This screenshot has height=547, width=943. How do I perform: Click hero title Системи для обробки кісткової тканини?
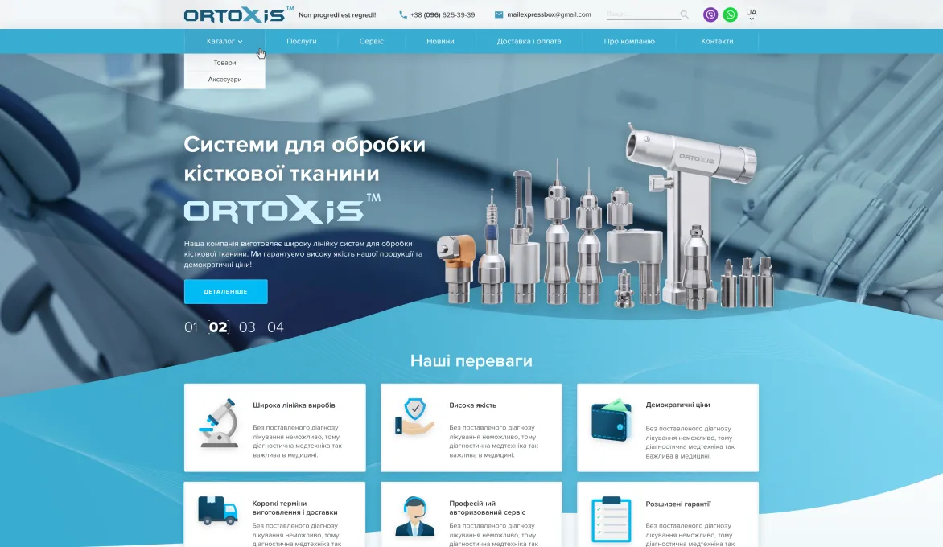[305, 158]
